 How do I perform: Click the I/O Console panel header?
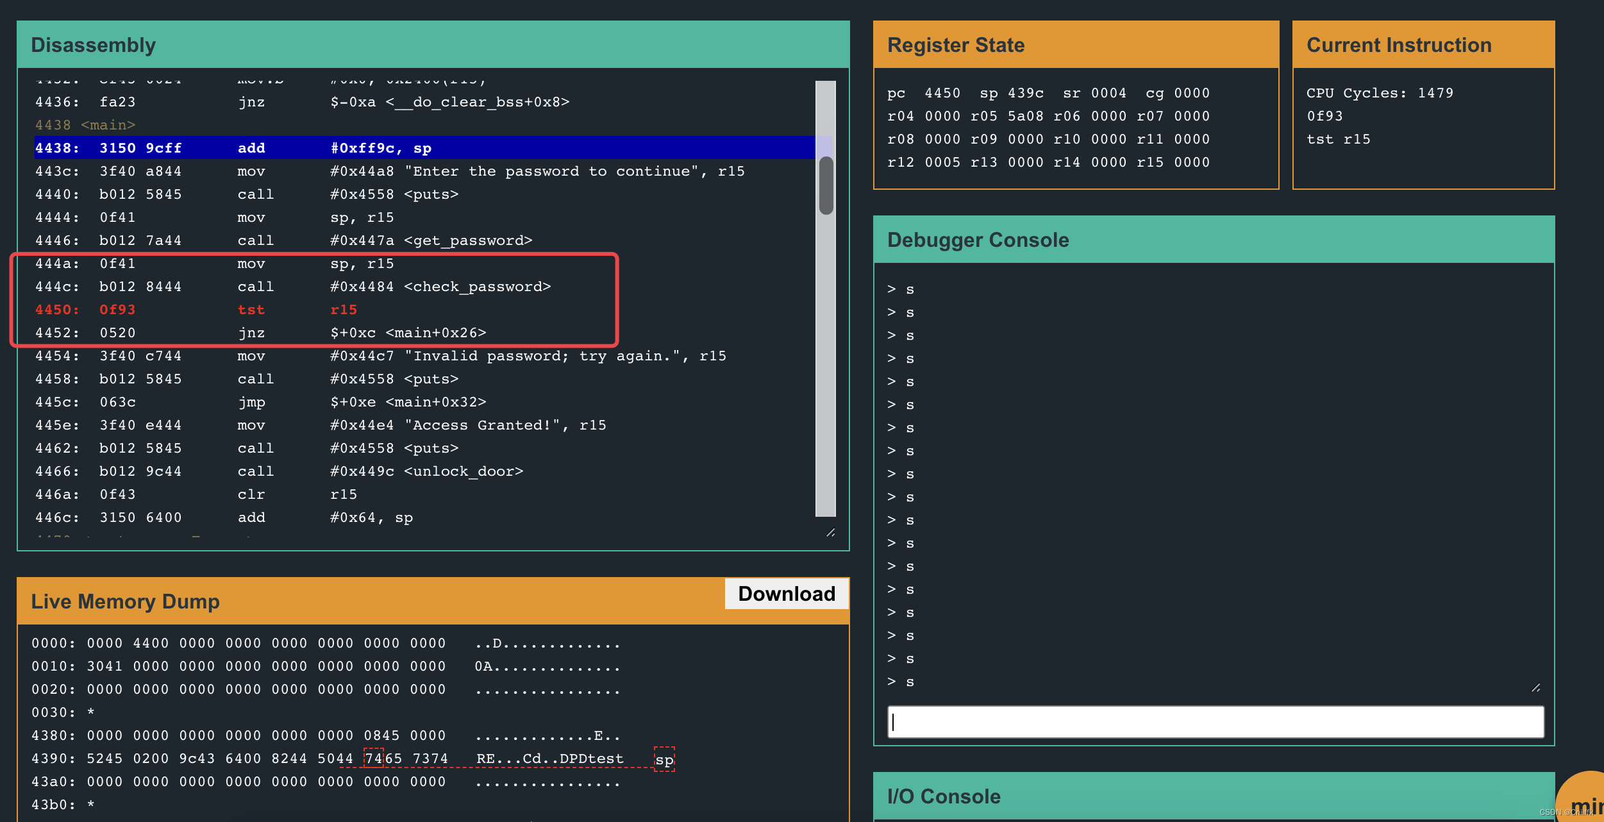1214,796
